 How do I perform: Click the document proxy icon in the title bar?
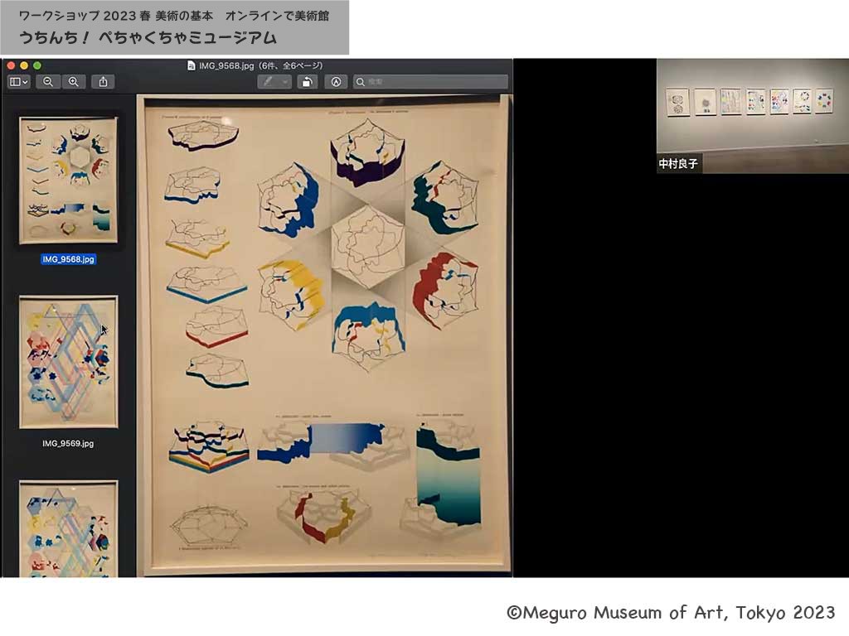coord(191,65)
